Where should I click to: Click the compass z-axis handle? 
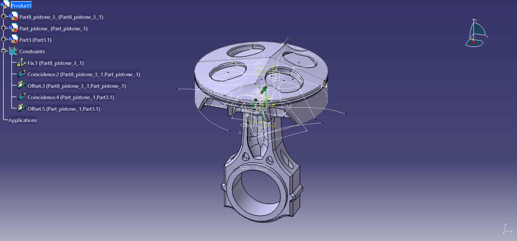tap(474, 20)
